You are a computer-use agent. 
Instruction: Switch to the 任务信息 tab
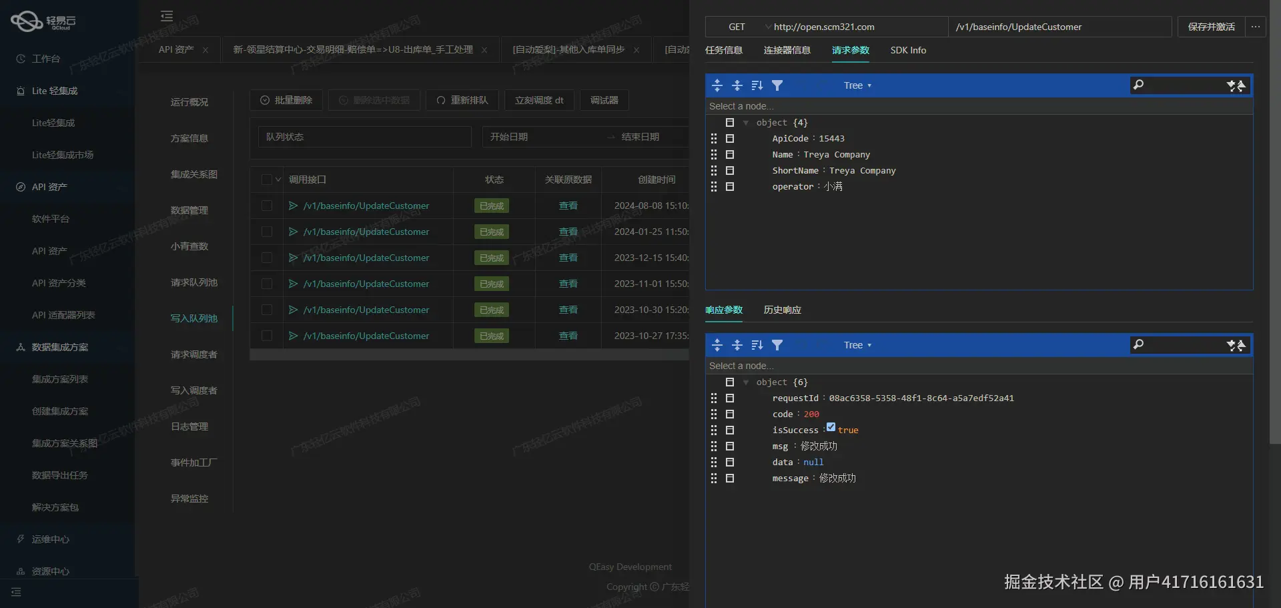click(x=724, y=50)
